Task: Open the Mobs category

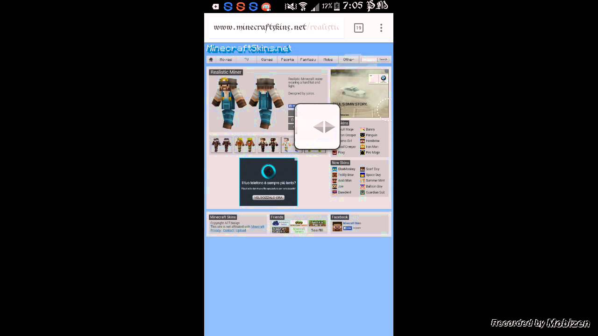Action: (x=328, y=60)
